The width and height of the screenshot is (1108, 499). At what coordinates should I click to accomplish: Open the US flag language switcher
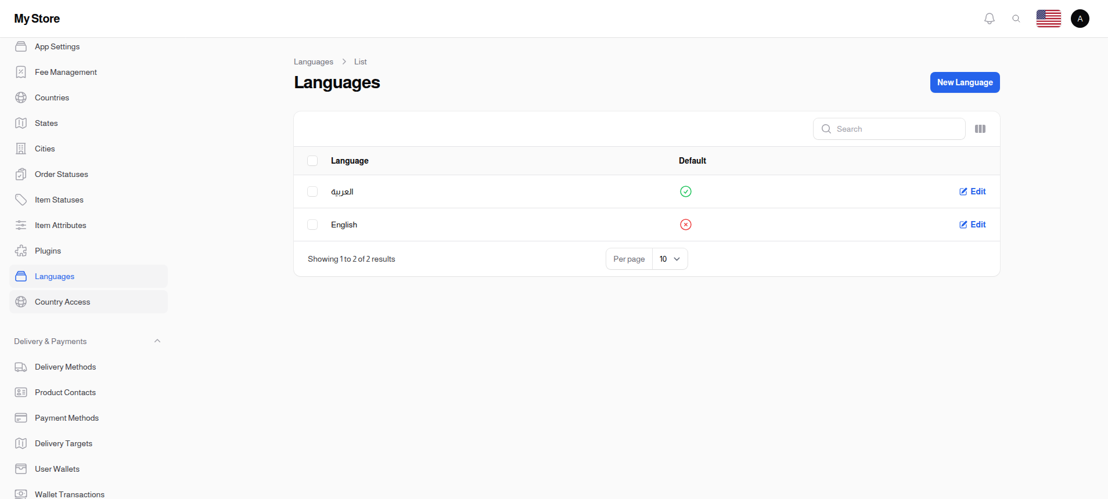pos(1049,19)
